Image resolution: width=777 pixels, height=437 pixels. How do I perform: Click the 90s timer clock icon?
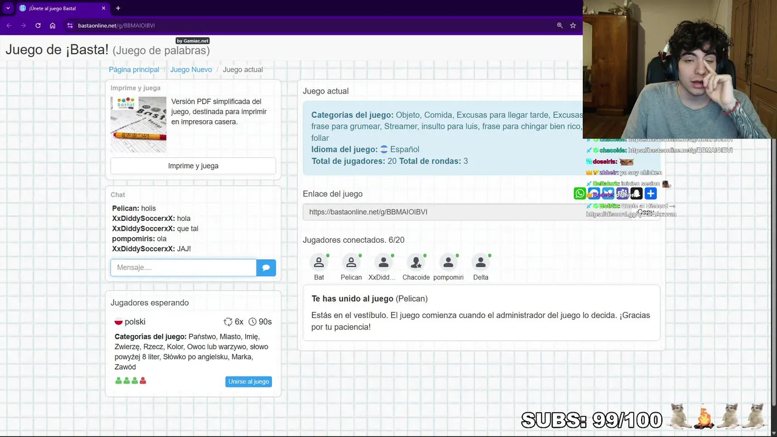[253, 322]
